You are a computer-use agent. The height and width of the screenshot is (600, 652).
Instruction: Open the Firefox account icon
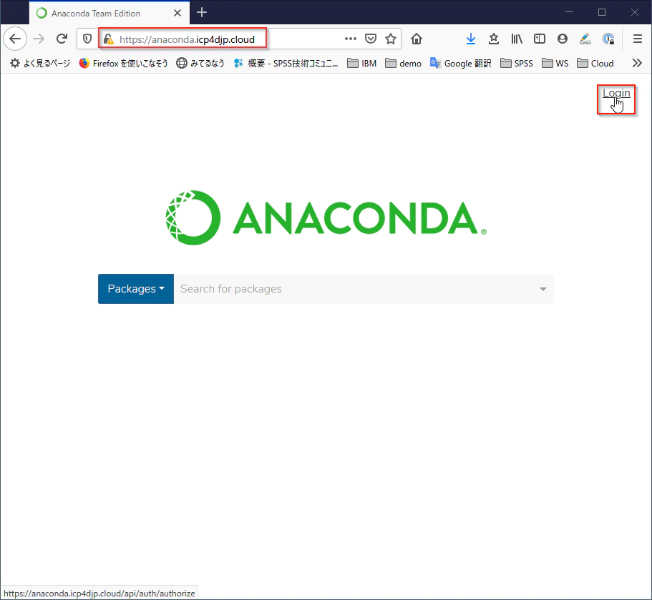[x=563, y=39]
